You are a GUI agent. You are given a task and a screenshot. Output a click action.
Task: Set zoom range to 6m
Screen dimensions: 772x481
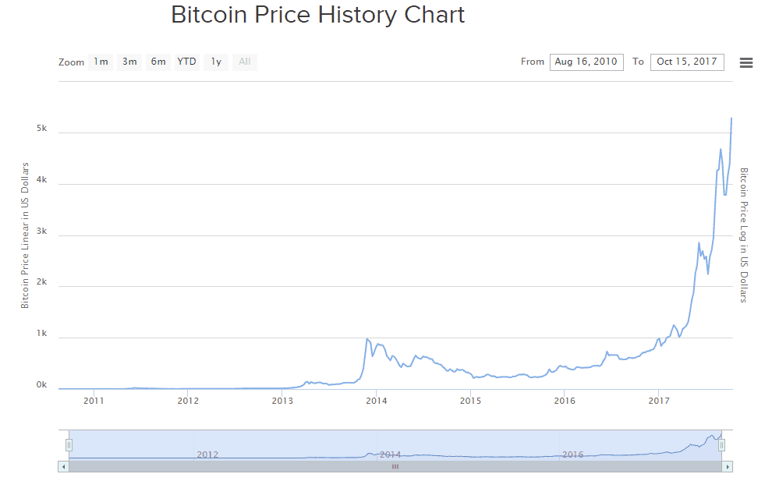[x=158, y=62]
